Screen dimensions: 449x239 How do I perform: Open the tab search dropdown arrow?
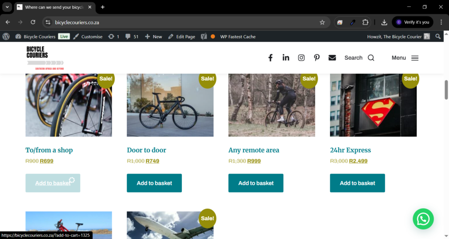tap(7, 7)
